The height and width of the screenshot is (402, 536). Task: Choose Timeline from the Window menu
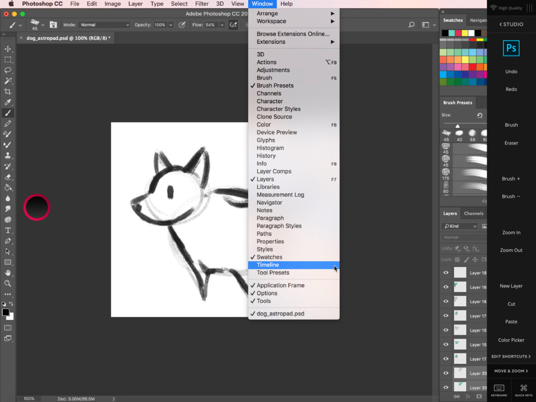294,265
